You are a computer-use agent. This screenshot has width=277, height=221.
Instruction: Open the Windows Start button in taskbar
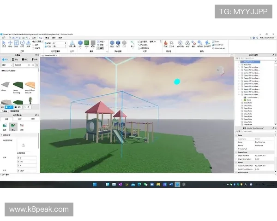coord(95,184)
